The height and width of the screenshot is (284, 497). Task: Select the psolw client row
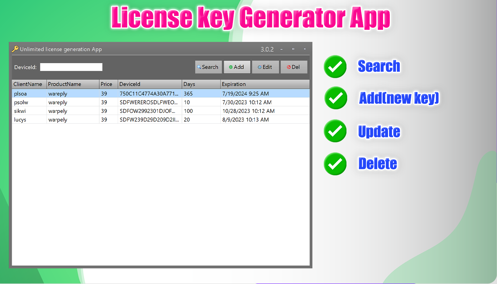(x=21, y=103)
